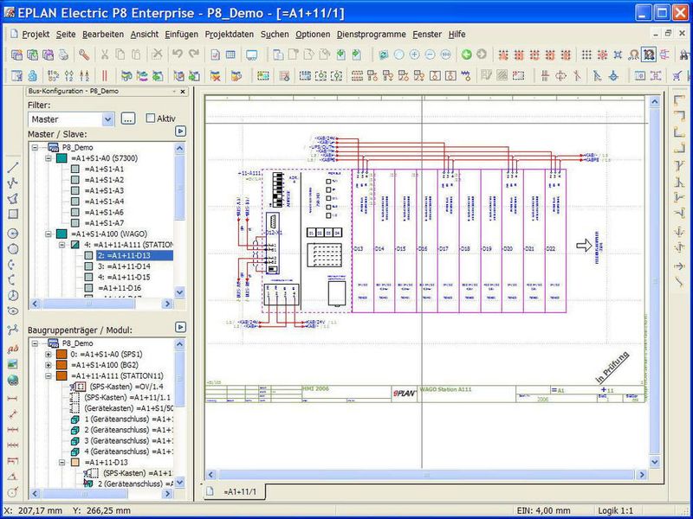Select the Polyline drawing tool
Screen dimensions: 693x519
pyautogui.click(x=13, y=183)
